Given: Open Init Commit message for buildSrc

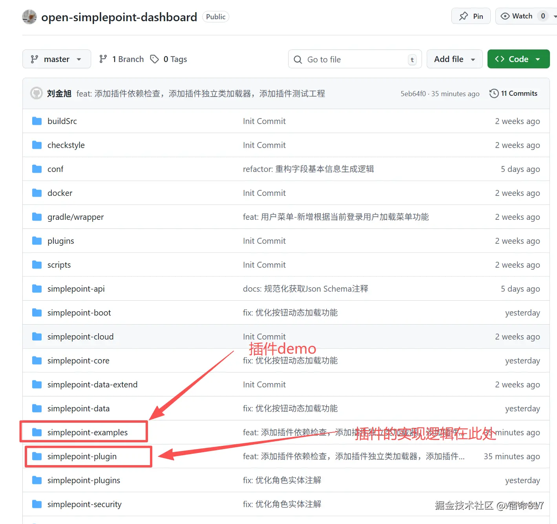Looking at the screenshot, I should pyautogui.click(x=264, y=121).
